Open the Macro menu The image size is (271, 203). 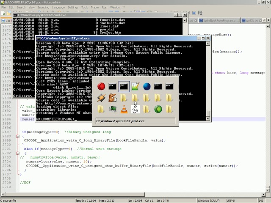point(95,8)
